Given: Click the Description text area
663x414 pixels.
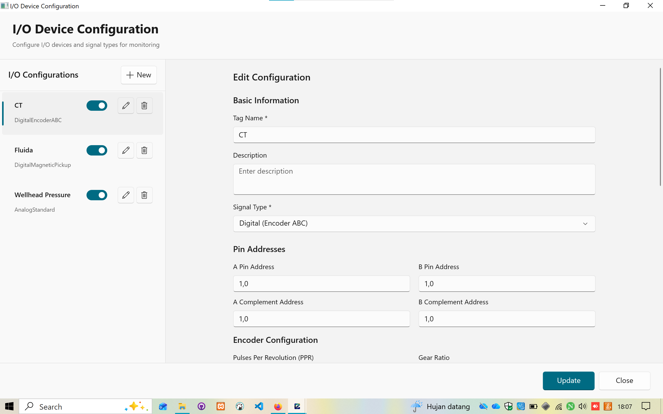Looking at the screenshot, I should (x=414, y=179).
